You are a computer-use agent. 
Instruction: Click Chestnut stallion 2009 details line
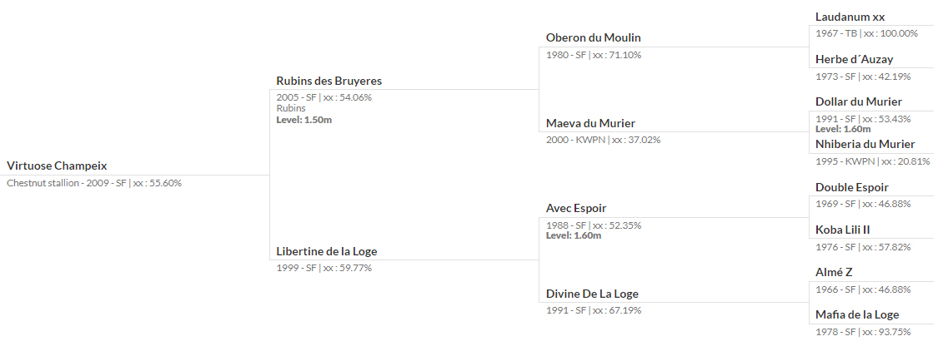coord(94,183)
